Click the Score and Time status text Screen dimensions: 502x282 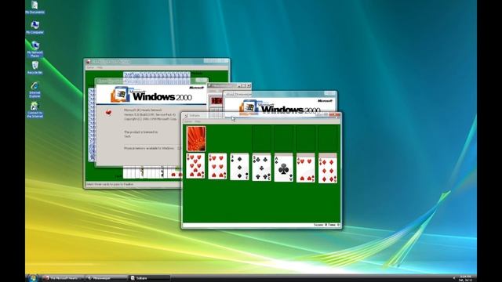pos(326,225)
